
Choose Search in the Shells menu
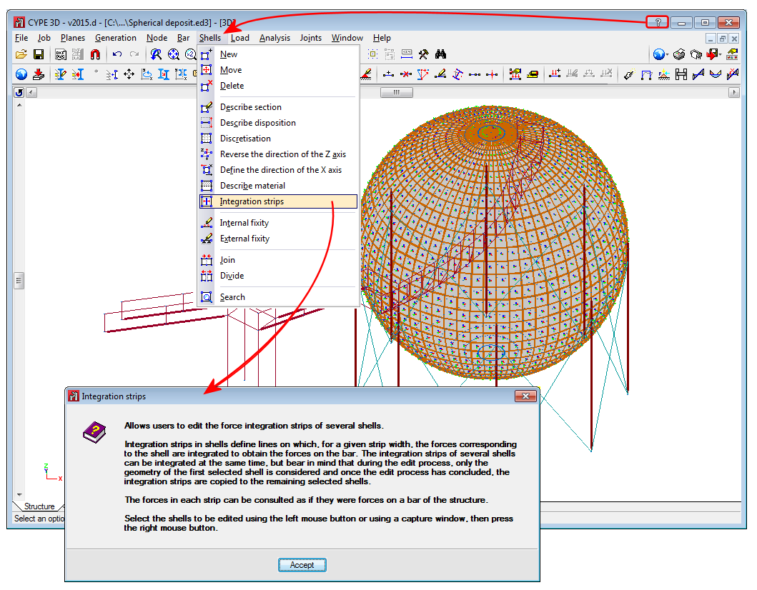279,297
